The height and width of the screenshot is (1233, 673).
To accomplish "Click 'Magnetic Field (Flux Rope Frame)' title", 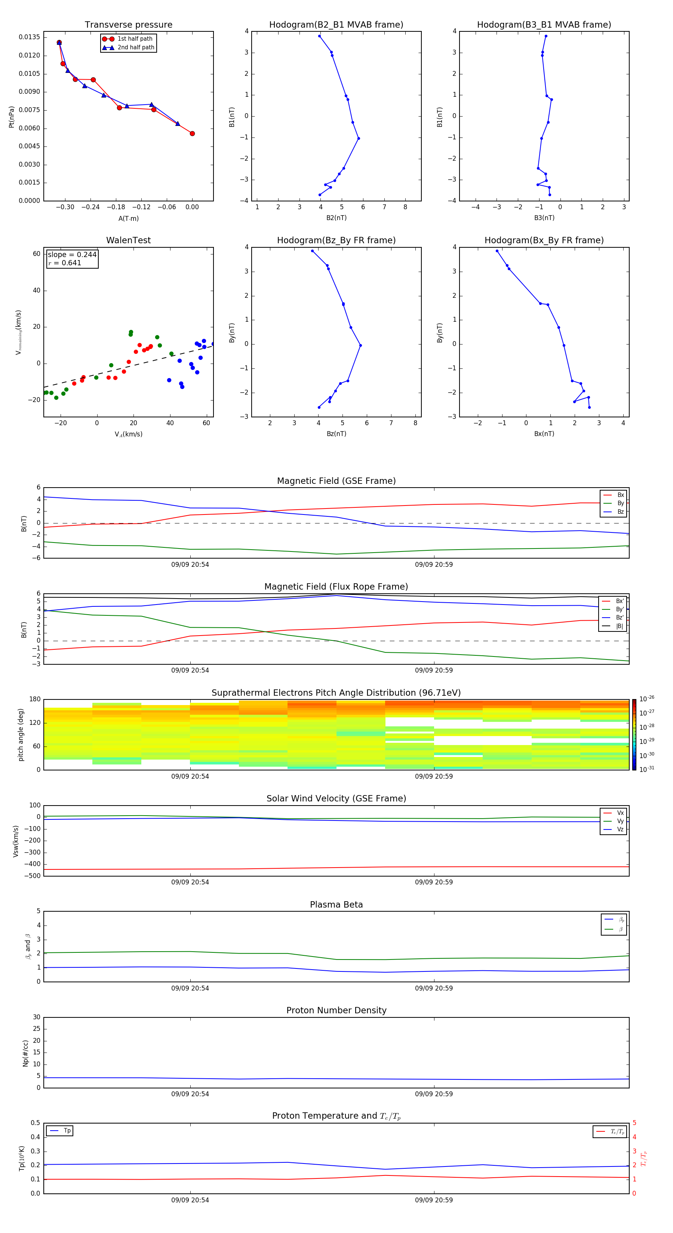I will coord(336,587).
